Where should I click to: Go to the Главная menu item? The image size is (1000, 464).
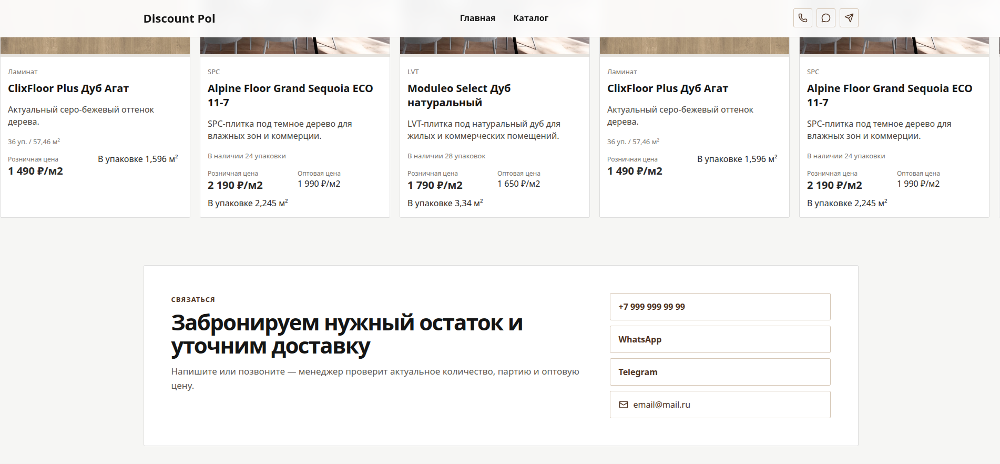pos(477,18)
